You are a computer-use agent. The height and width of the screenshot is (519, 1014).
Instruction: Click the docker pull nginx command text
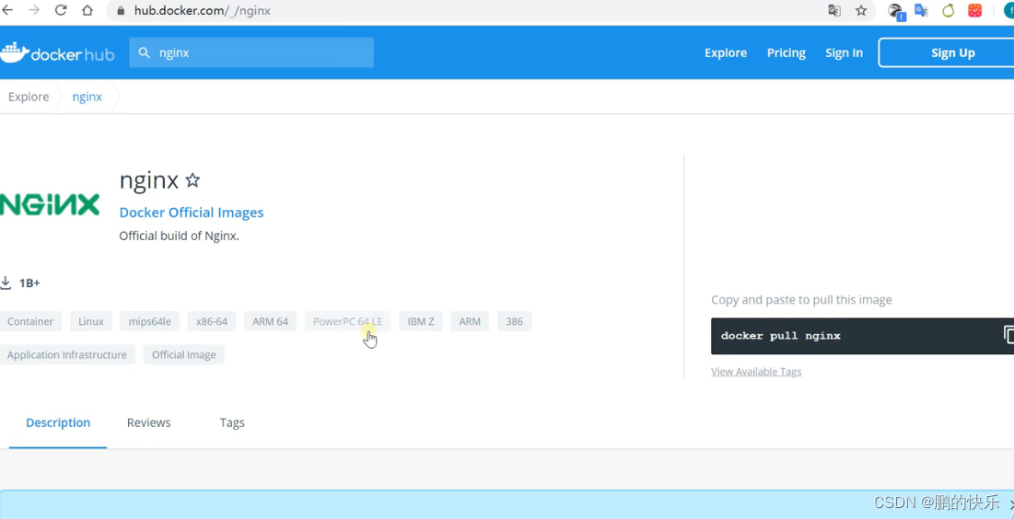coord(781,336)
